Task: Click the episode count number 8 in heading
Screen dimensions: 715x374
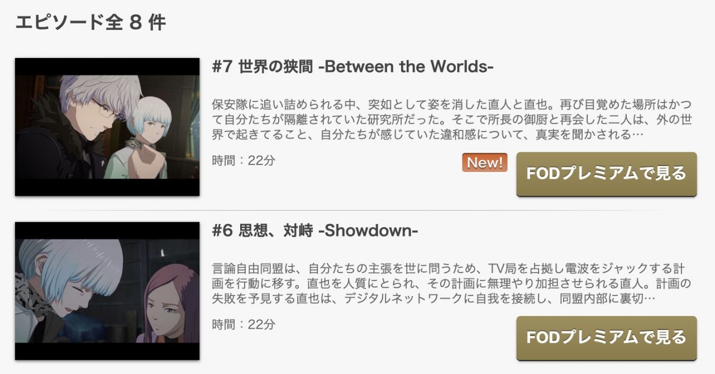Action: [134, 23]
